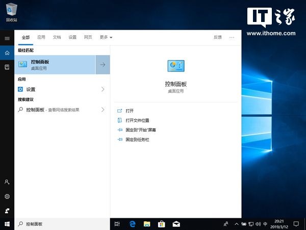The height and width of the screenshot is (230, 306).
Task: Click the magnifier icon in search suggestion
Action: 20,109
